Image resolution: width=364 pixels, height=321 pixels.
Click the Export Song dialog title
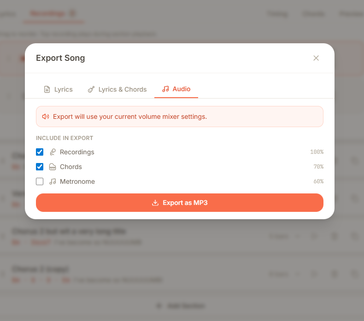click(60, 58)
